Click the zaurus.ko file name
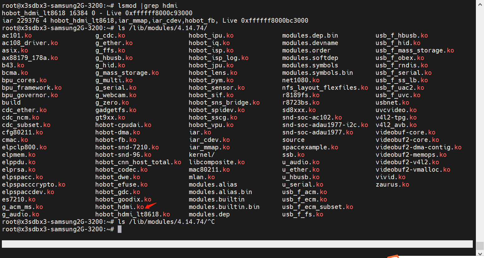Screen dimensions: 484x258 pos(392,185)
